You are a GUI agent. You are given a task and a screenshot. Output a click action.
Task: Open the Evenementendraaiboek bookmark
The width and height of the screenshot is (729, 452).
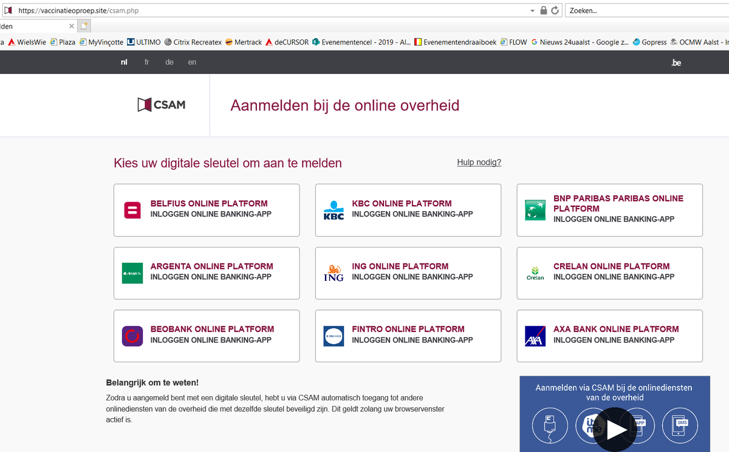point(455,42)
